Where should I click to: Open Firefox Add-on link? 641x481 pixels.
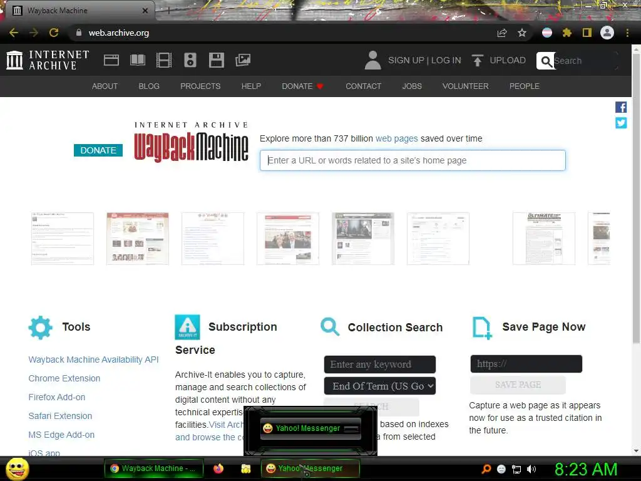57,397
